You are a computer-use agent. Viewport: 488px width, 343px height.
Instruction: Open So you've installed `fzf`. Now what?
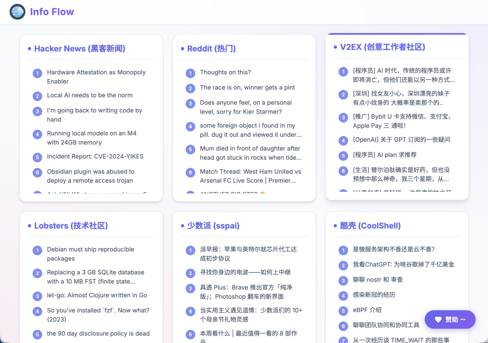click(x=98, y=315)
